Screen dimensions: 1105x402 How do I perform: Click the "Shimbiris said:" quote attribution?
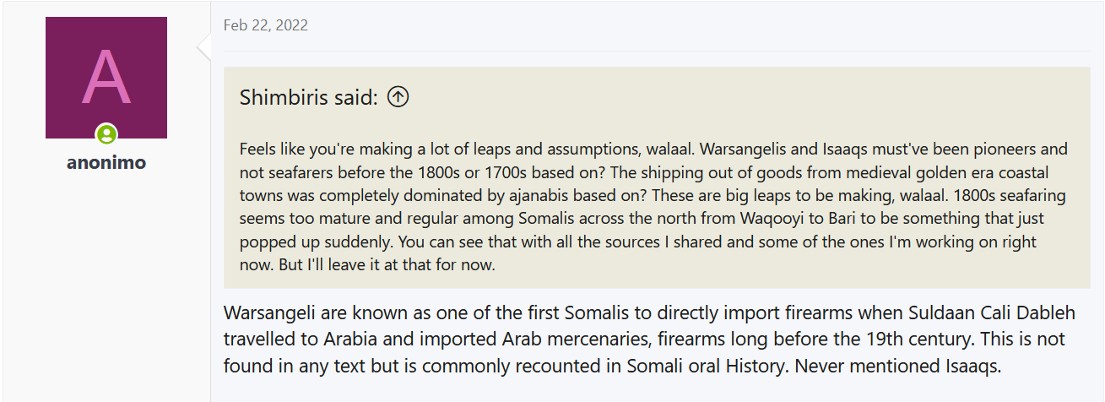coord(308,97)
